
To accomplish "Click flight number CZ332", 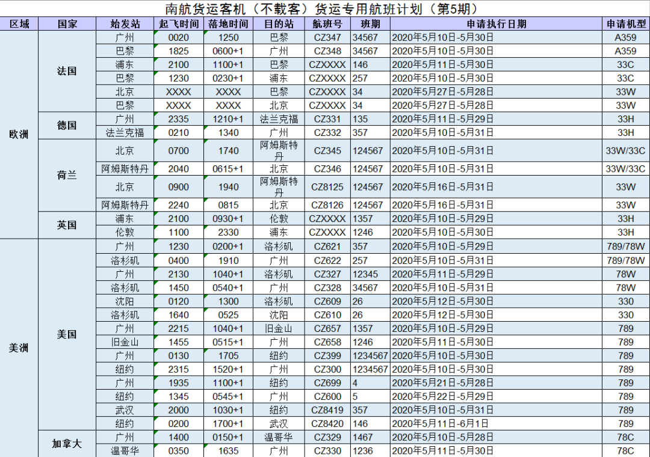I will pos(327,132).
